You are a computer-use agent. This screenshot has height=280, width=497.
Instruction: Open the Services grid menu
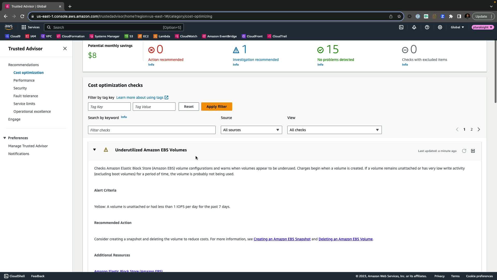coord(30,27)
